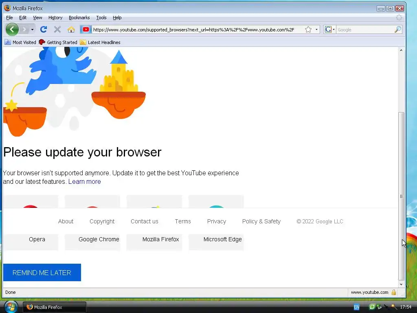Reload the current page
417x313 pixels.
[x=44, y=29]
